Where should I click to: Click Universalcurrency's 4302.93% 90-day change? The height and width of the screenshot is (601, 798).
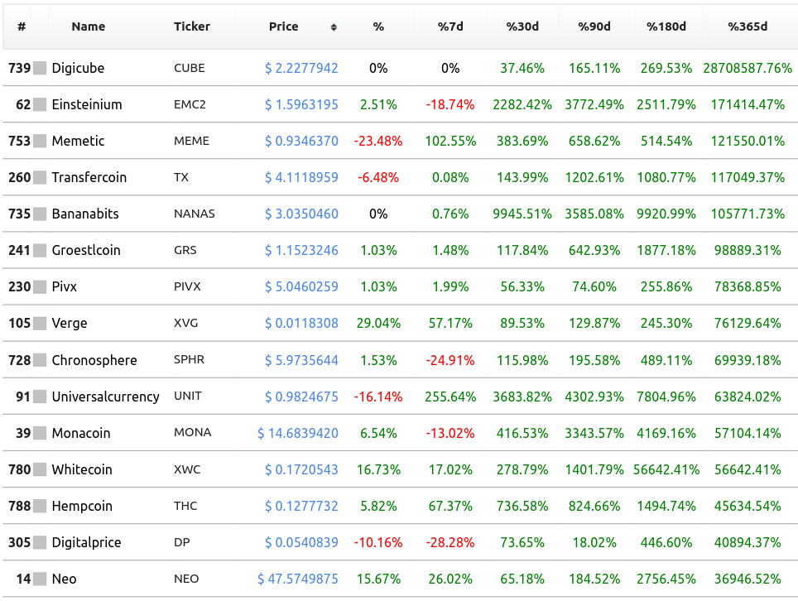pyautogui.click(x=594, y=397)
